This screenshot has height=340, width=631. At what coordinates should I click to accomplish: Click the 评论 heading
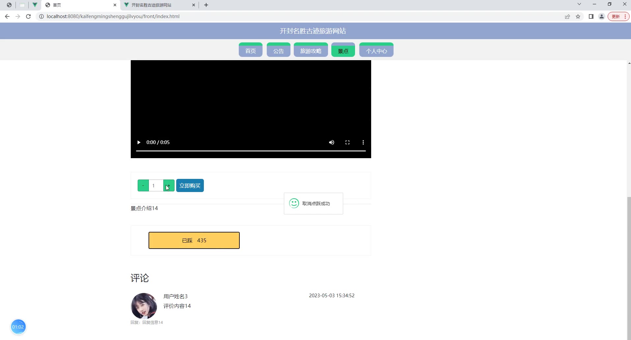(x=140, y=278)
